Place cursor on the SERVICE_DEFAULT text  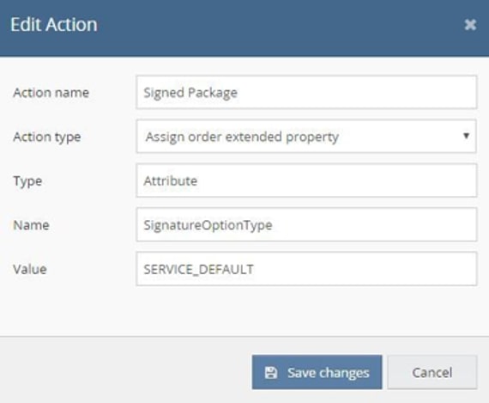point(199,270)
